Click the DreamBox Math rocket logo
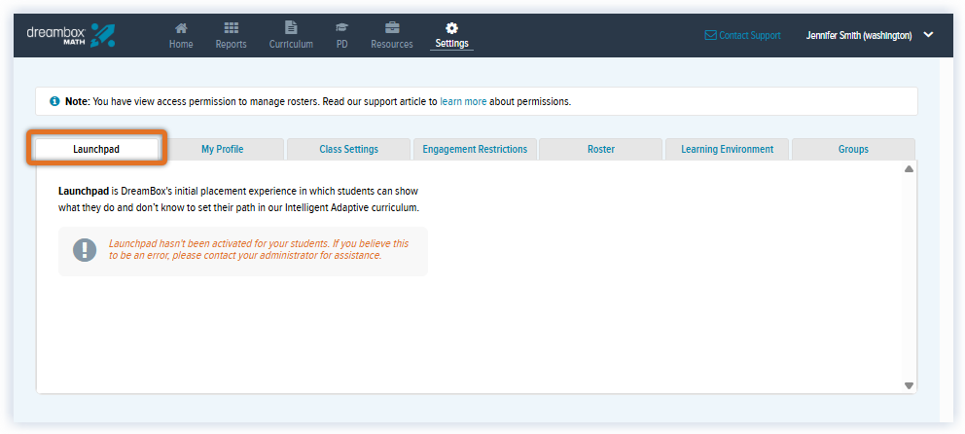This screenshot has width=965, height=434. [102, 36]
